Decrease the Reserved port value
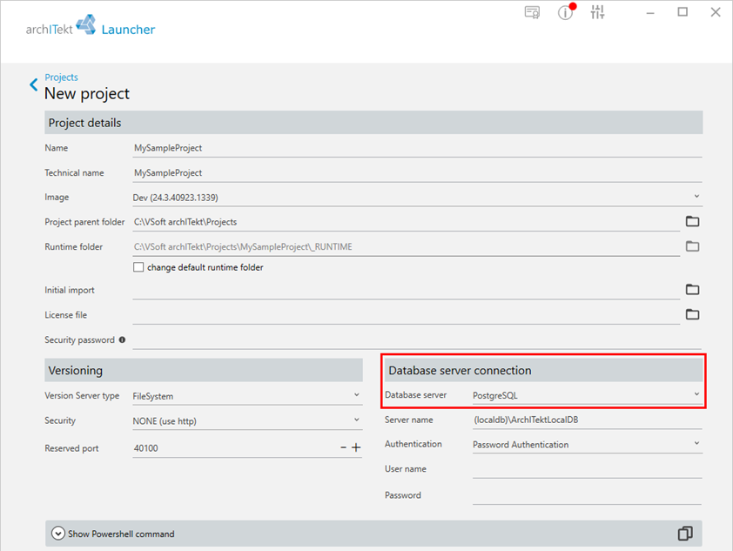This screenshot has width=733, height=551. click(x=344, y=447)
